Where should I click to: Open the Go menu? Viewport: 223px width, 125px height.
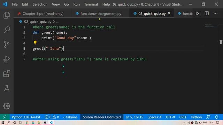click(67, 4)
